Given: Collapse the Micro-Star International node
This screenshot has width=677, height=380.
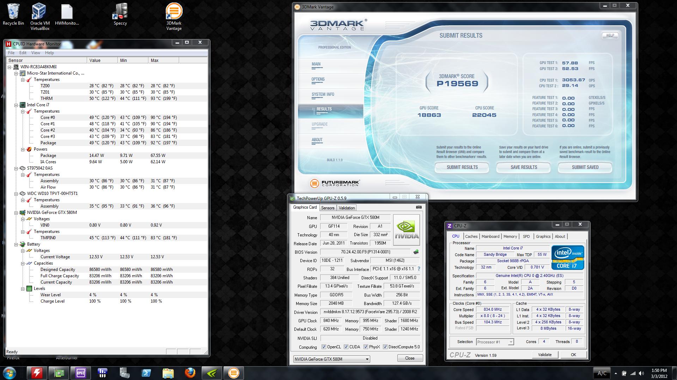Looking at the screenshot, I should (x=16, y=73).
